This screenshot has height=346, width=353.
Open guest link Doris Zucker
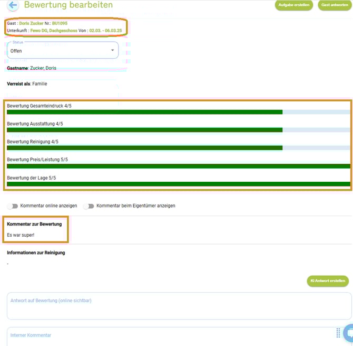pos(31,23)
